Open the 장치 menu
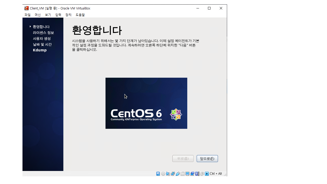Screen dimensions: 327x184 click(68, 15)
